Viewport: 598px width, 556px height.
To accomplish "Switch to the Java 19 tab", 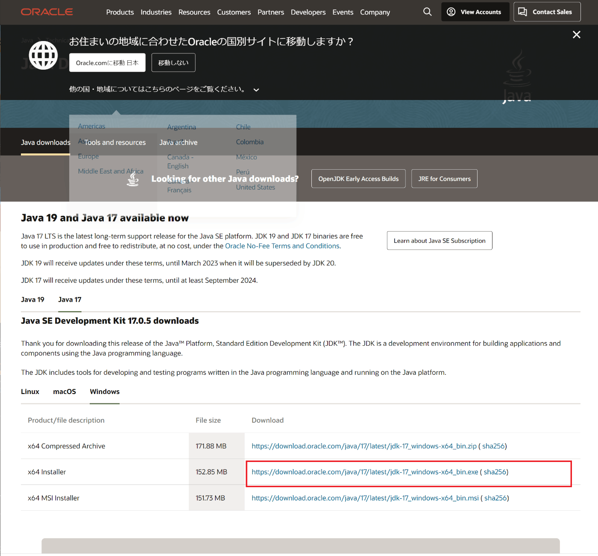I will click(x=32, y=300).
